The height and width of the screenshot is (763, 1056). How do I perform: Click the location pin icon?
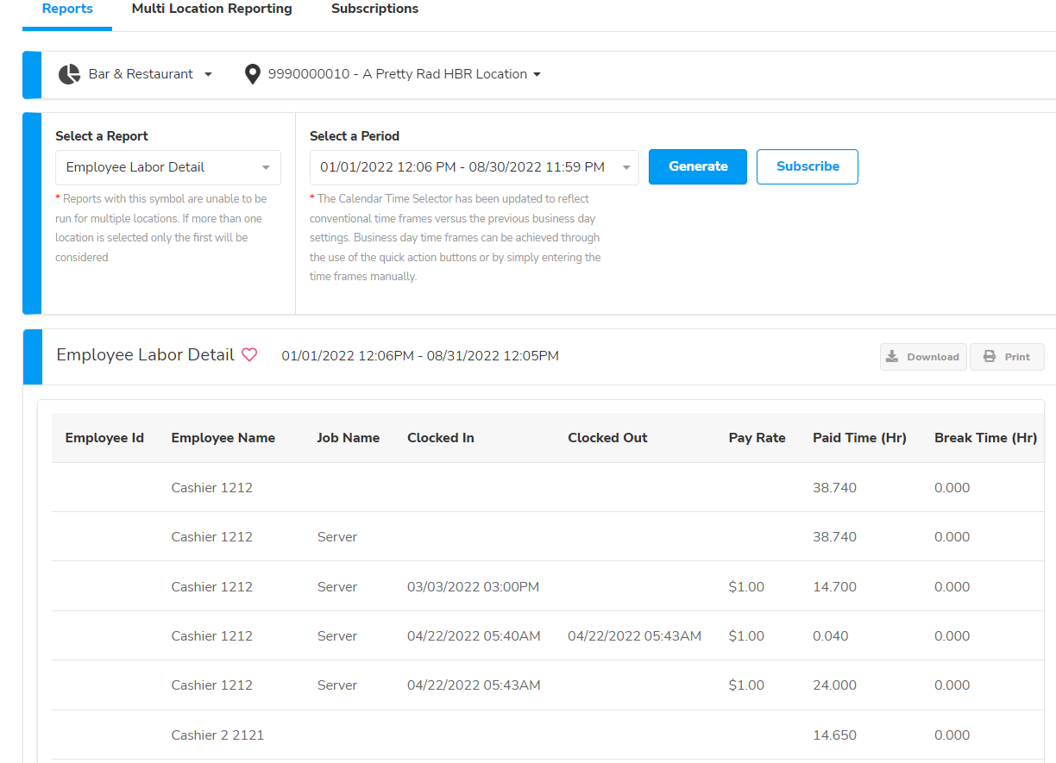(x=252, y=74)
